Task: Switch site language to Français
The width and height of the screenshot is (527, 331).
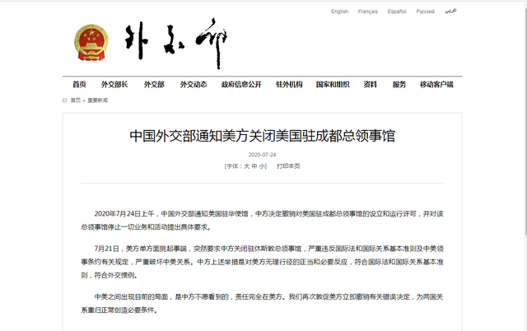Action: (368, 12)
